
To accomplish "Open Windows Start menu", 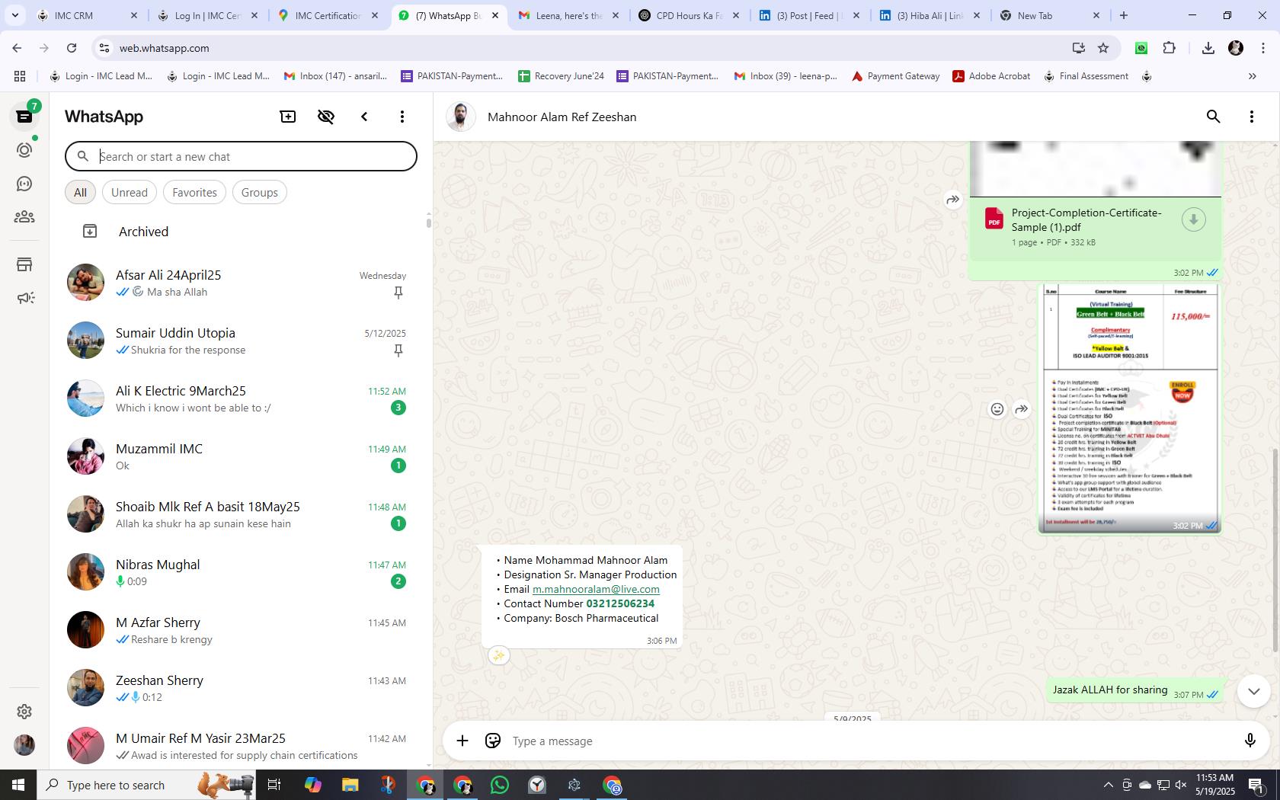I will (x=18, y=785).
